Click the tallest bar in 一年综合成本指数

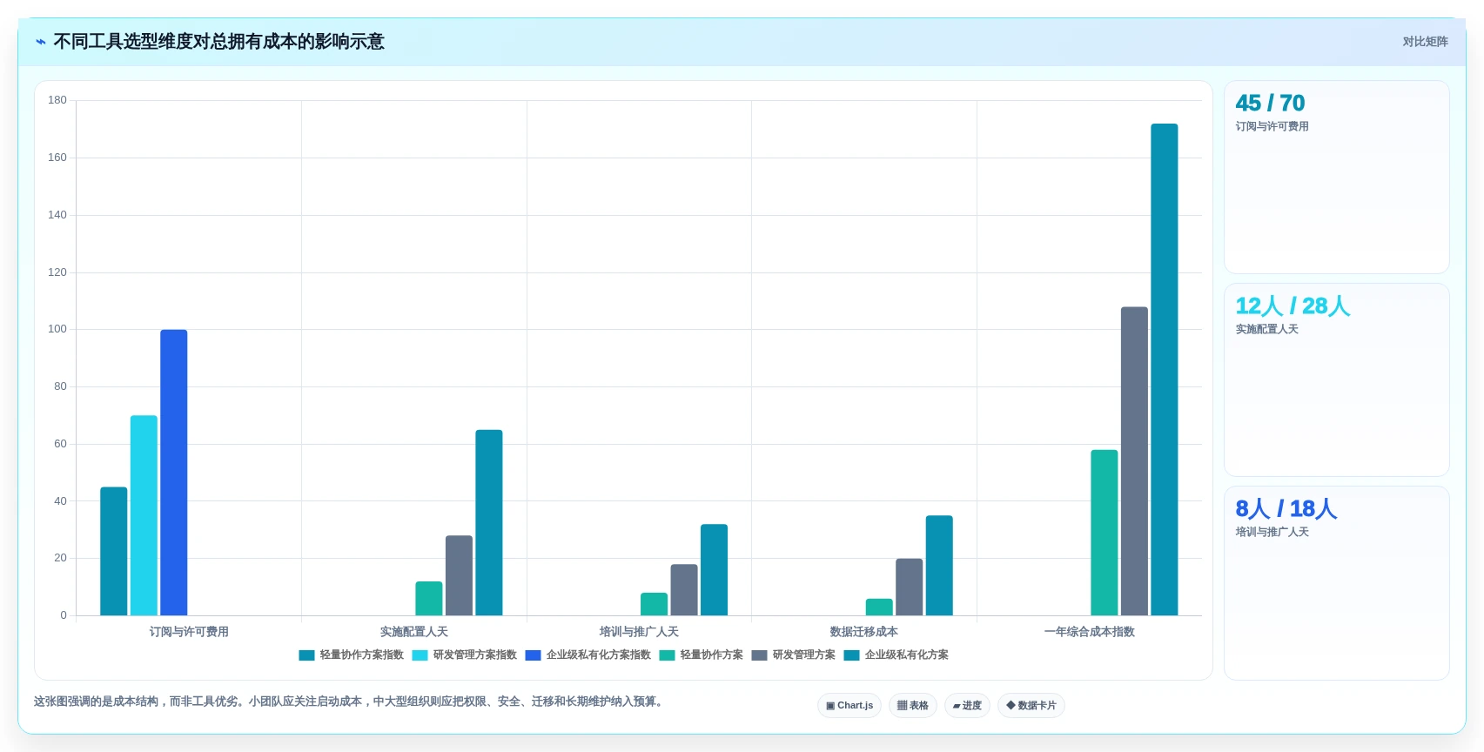[x=1165, y=370]
